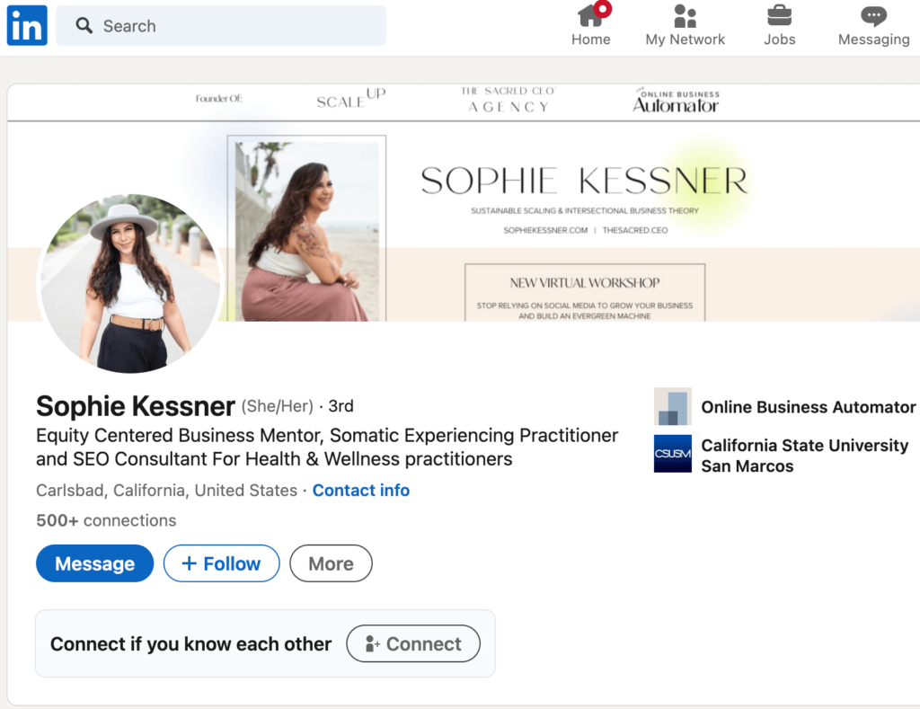Click the add-person icon in Connect
The height and width of the screenshot is (709, 920).
click(x=373, y=644)
